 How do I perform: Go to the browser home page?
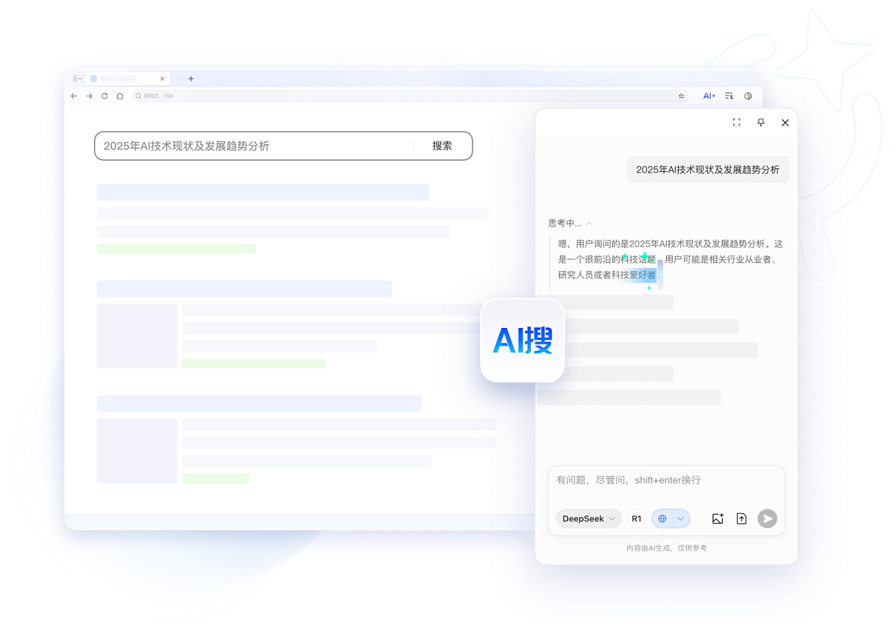coord(120,96)
